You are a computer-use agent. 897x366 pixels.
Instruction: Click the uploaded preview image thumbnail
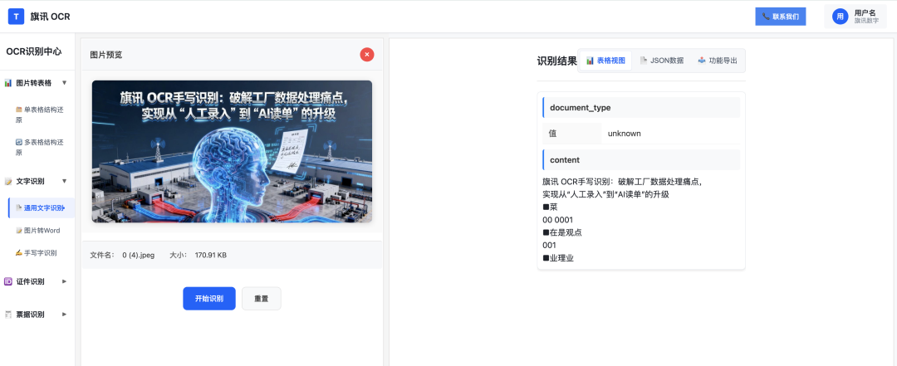(x=232, y=151)
